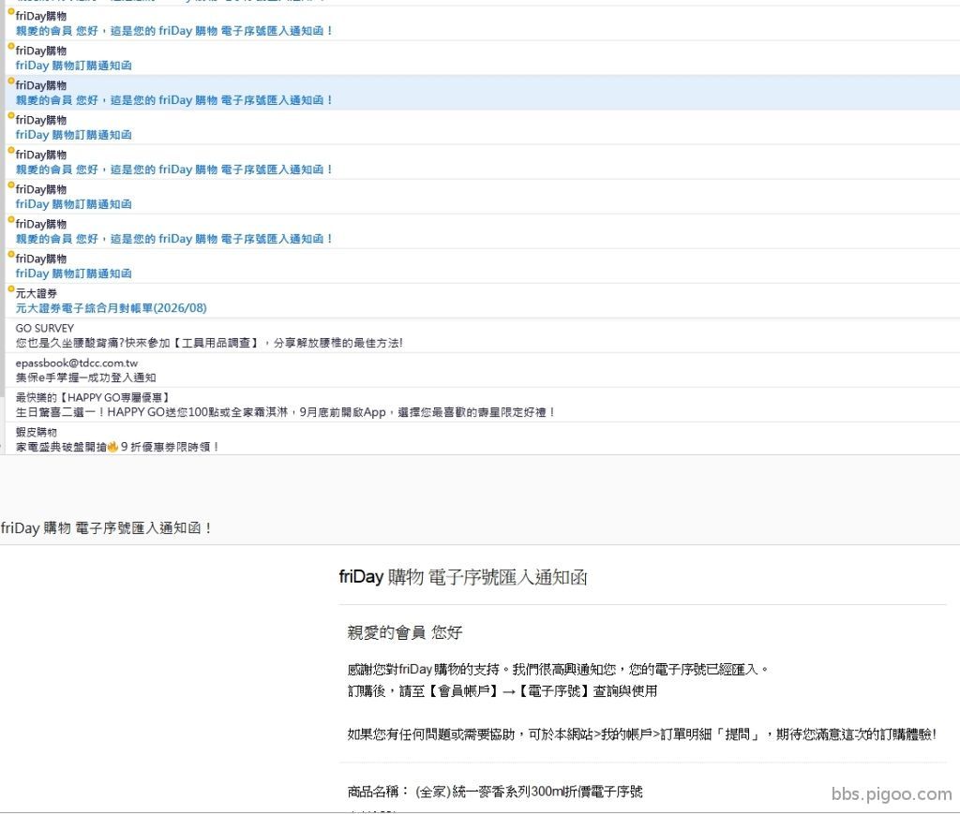Click the 如果您有任何問題或需要協助 paragraph
This screenshot has height=814, width=960.
pos(641,733)
